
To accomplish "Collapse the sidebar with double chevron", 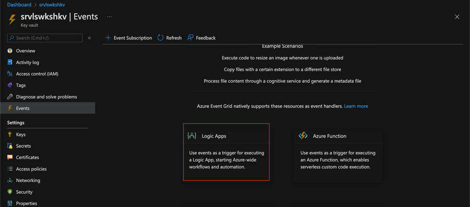I will pyautogui.click(x=89, y=38).
